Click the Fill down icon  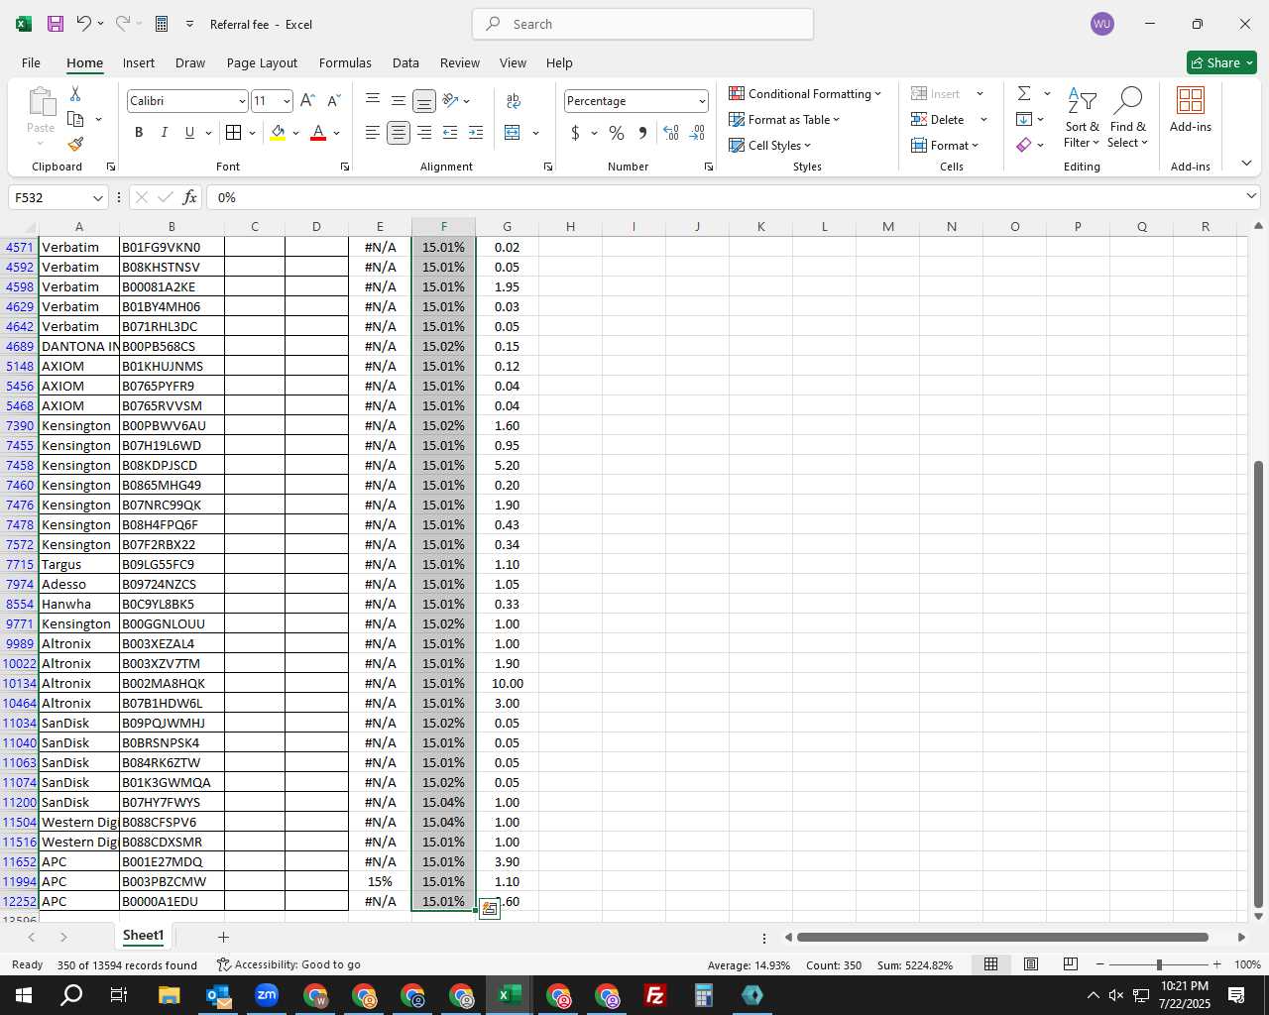(x=1024, y=119)
